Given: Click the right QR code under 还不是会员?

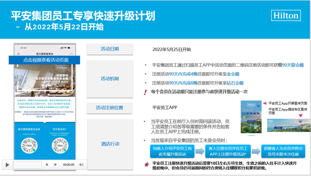Looking at the screenshot, I should 60,146.
